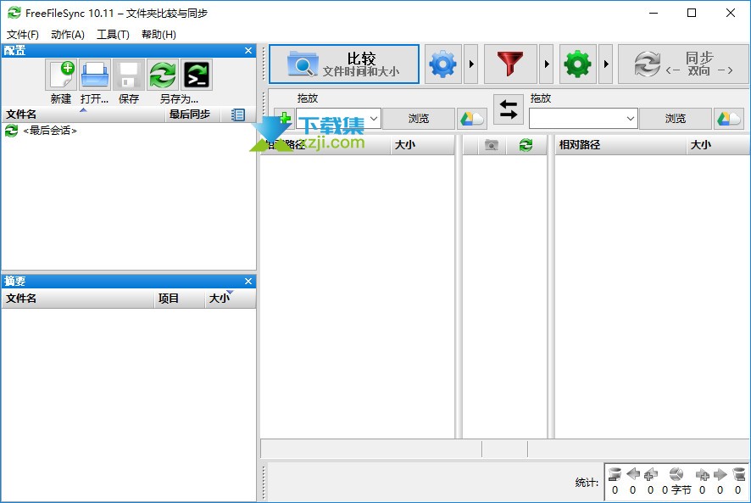
Task: Click in the right folder path input field
Action: tap(577, 119)
